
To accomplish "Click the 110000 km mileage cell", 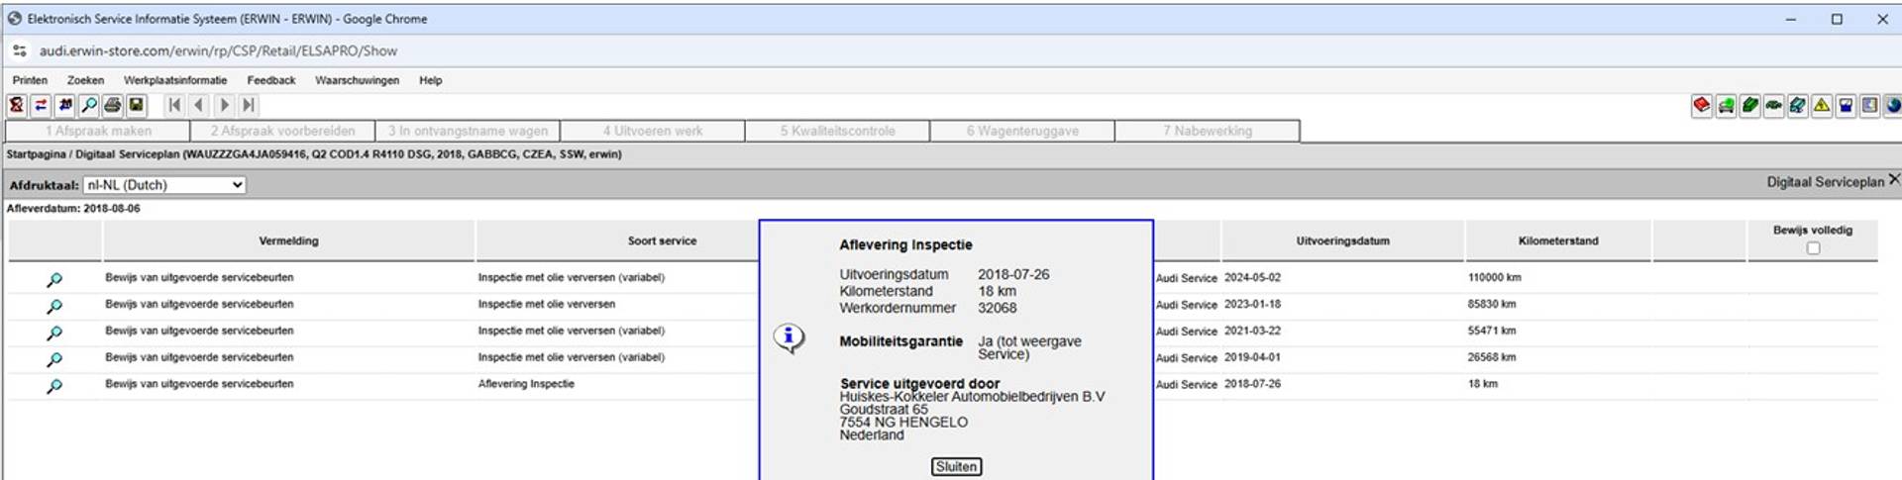I will 1494,278.
